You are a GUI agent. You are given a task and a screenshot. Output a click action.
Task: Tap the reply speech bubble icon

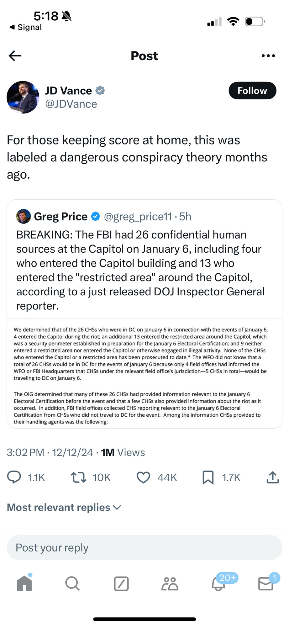(14, 477)
